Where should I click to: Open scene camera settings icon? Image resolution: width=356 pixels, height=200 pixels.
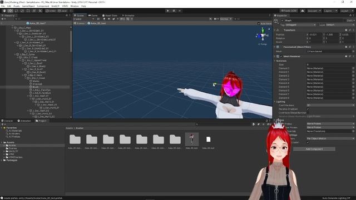216,19
